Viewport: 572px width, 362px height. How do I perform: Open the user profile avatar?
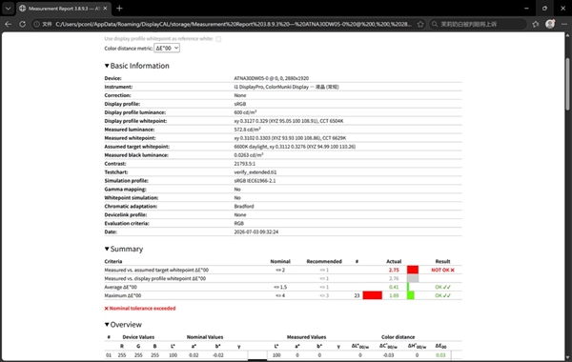click(550, 24)
